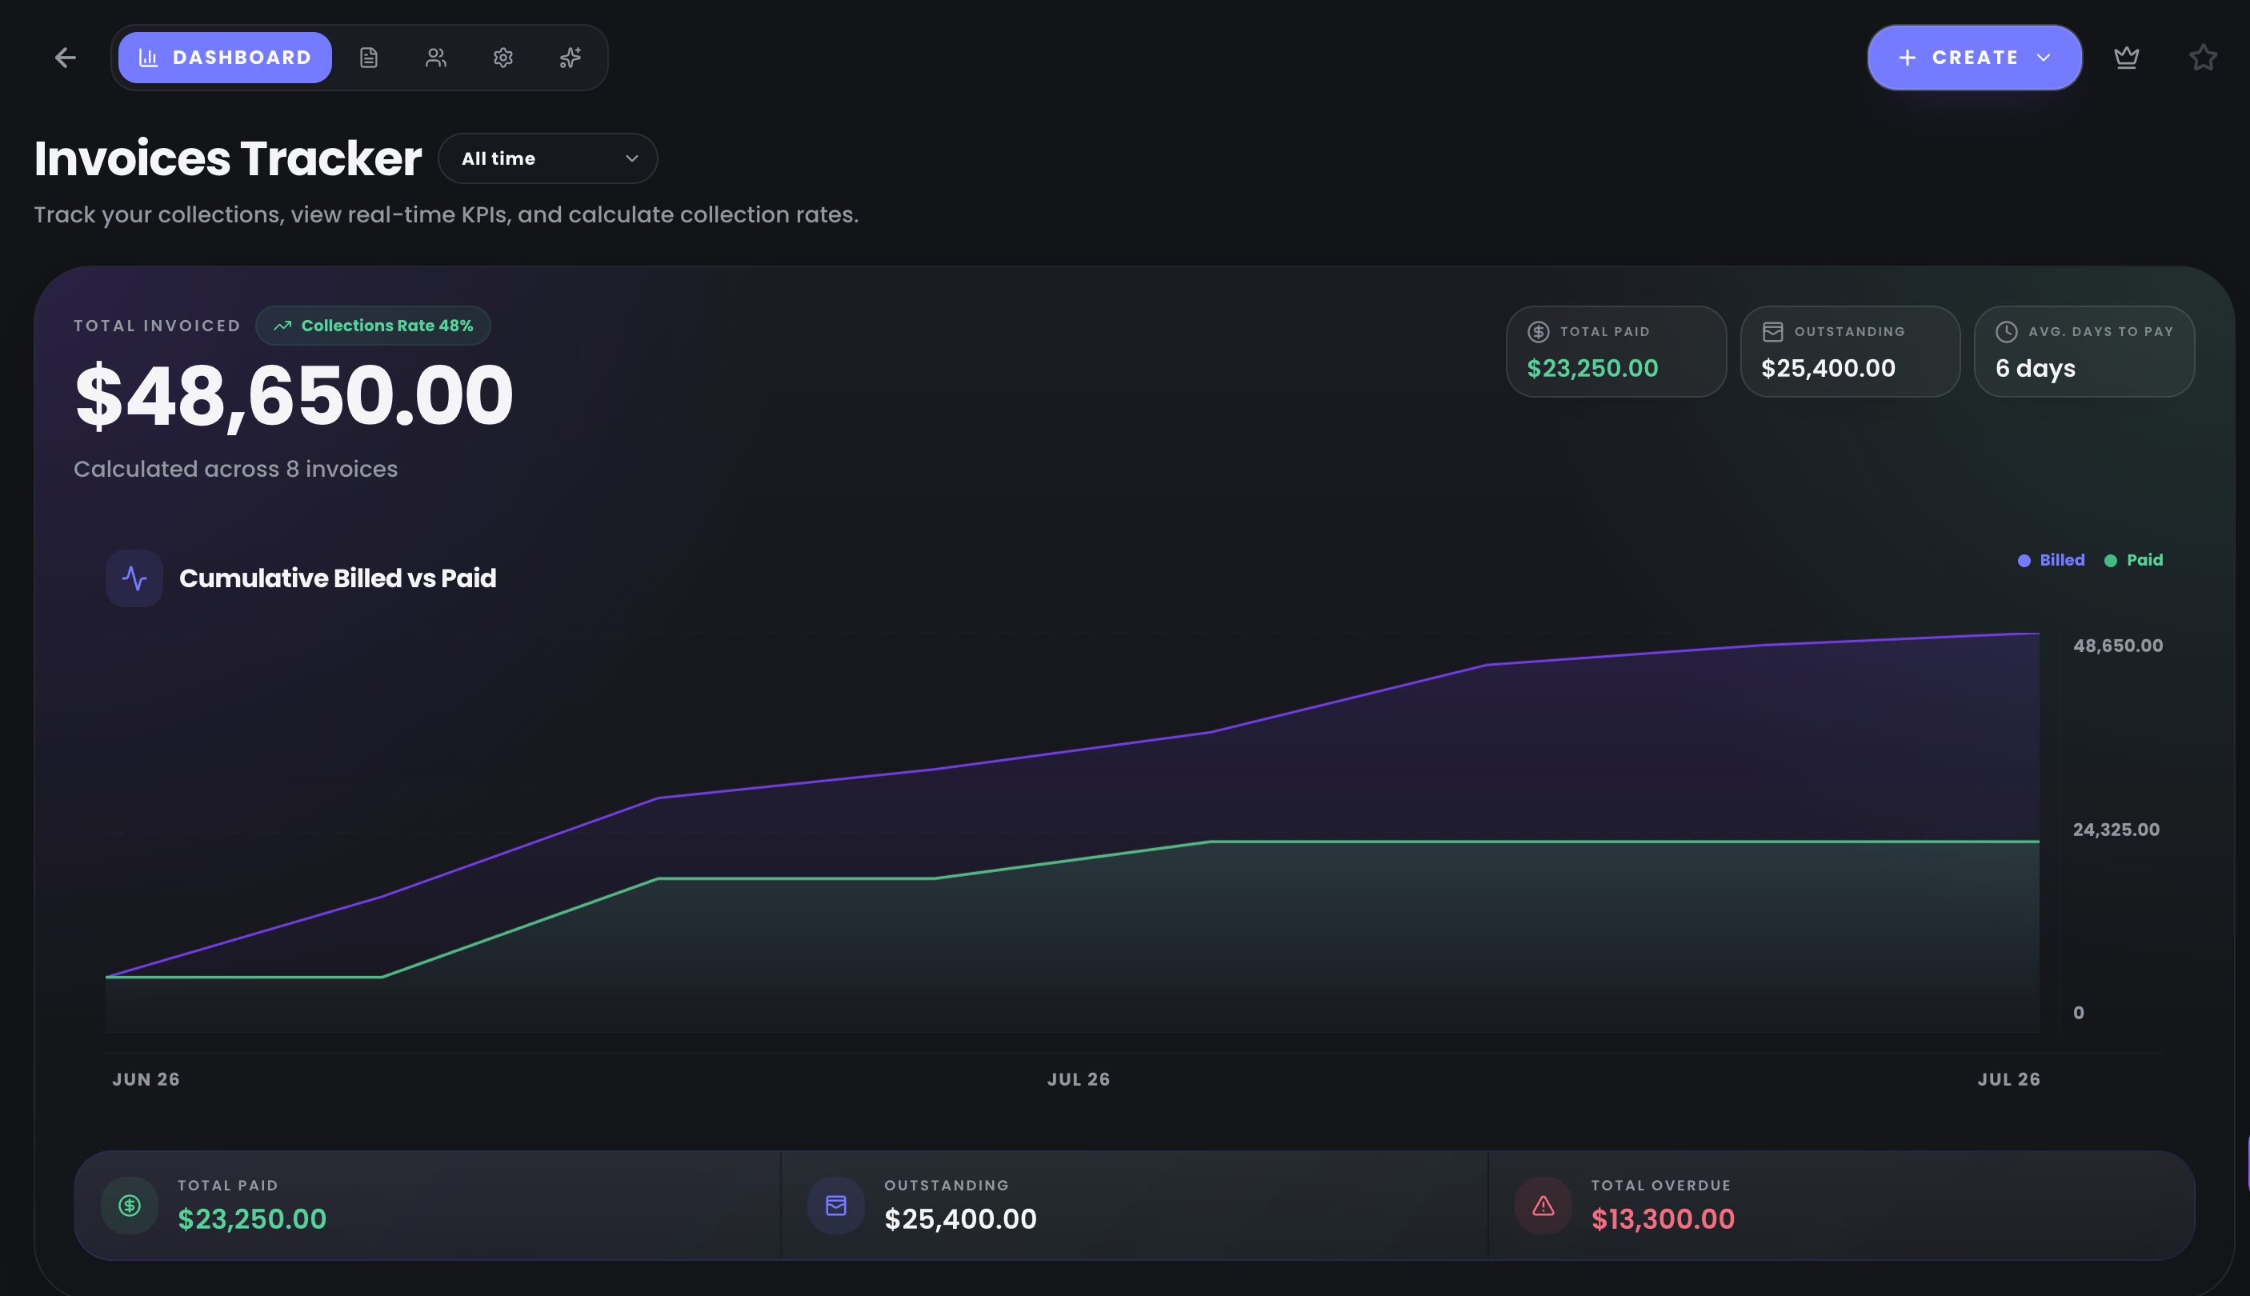Click the Collections Rate 48% badge
The width and height of the screenshot is (2250, 1296).
(x=373, y=326)
